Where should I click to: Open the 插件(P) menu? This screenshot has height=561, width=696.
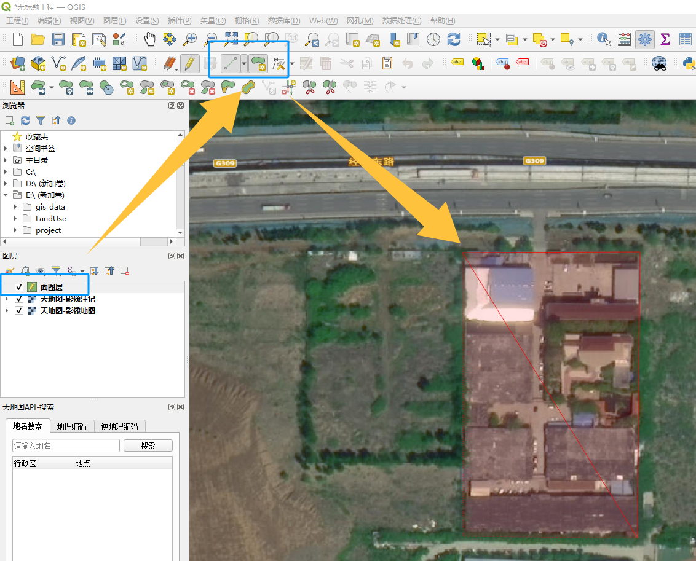180,20
